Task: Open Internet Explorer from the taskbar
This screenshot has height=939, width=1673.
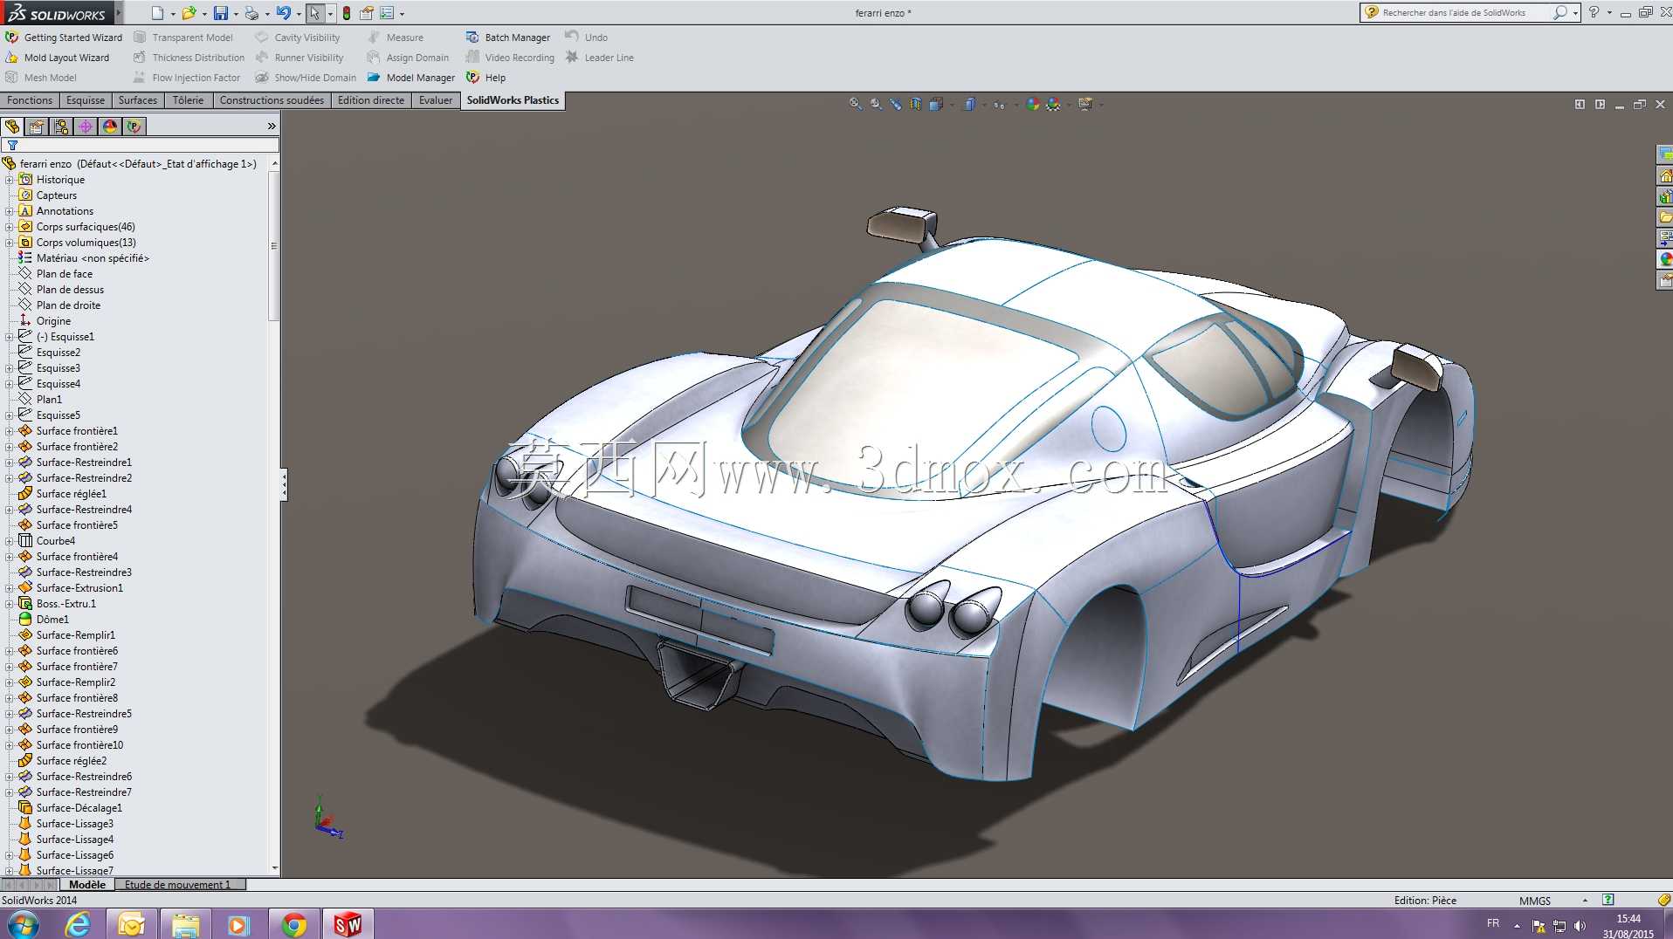Action: tap(78, 924)
